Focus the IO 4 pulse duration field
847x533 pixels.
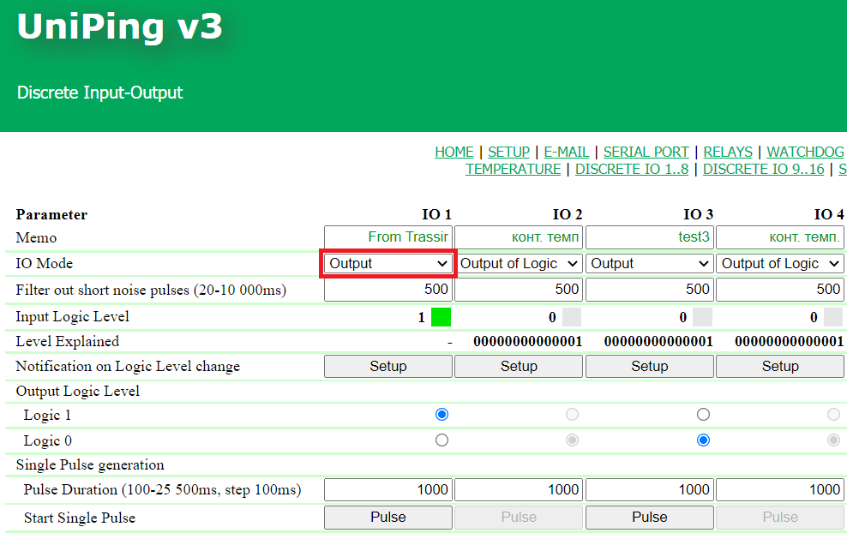pos(780,490)
